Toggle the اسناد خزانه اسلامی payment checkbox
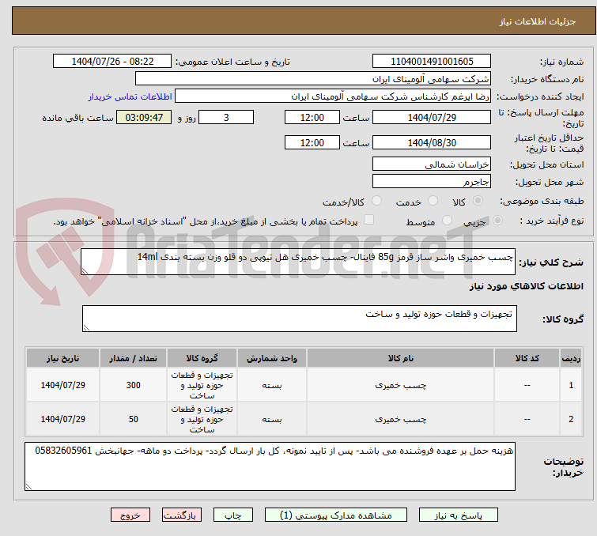Screen dimensions: 597x536 click(368, 220)
